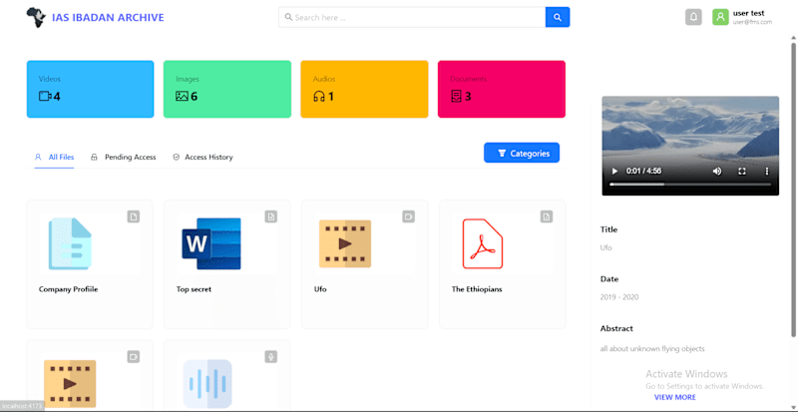The width and height of the screenshot is (798, 412).
Task: Click the picture icon in Images card
Action: [x=182, y=96]
